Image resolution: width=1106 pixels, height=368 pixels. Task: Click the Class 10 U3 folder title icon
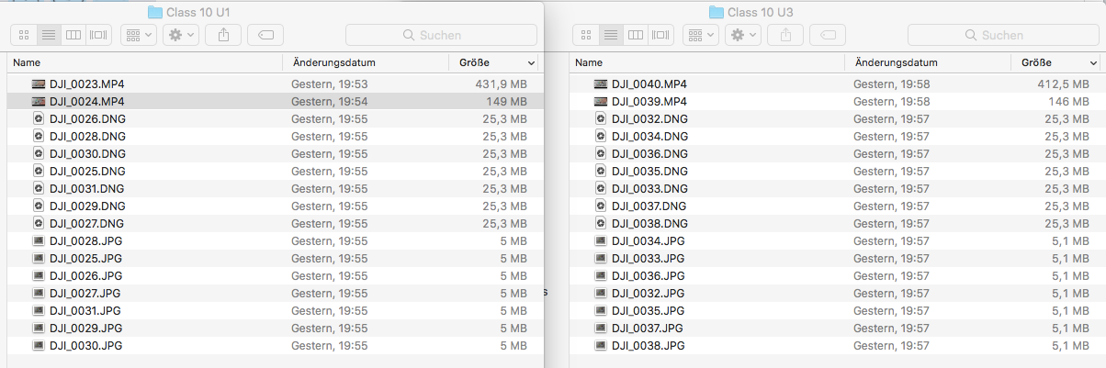point(717,11)
